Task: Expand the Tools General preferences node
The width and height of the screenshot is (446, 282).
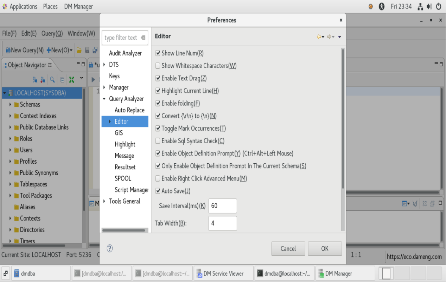Action: point(104,201)
